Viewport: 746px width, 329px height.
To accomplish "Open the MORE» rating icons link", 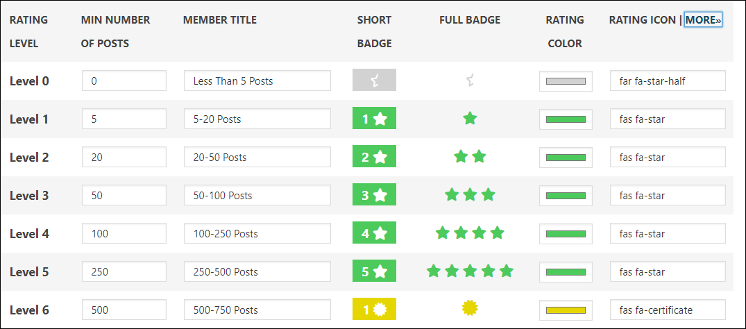I will pos(703,20).
